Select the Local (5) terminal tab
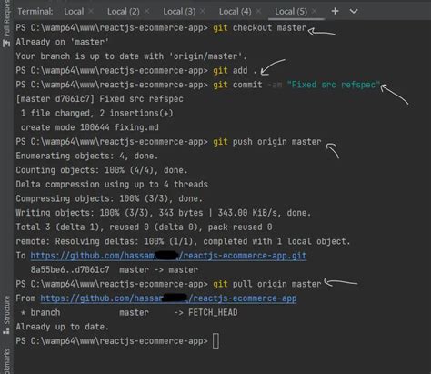Viewport: 431px width, 374px height. [x=291, y=12]
